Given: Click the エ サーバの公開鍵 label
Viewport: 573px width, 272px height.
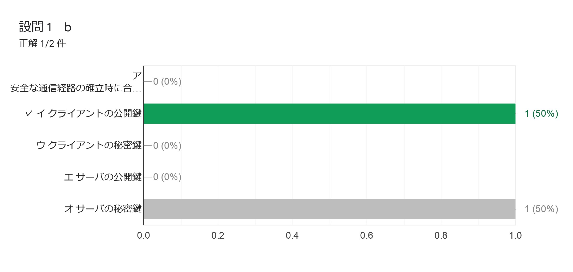Looking at the screenshot, I should [103, 177].
